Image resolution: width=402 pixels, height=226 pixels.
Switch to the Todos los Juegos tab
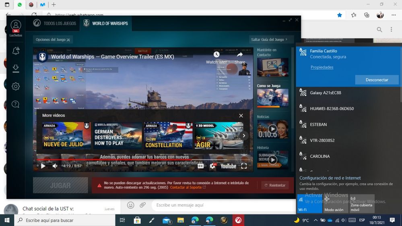coord(55,23)
